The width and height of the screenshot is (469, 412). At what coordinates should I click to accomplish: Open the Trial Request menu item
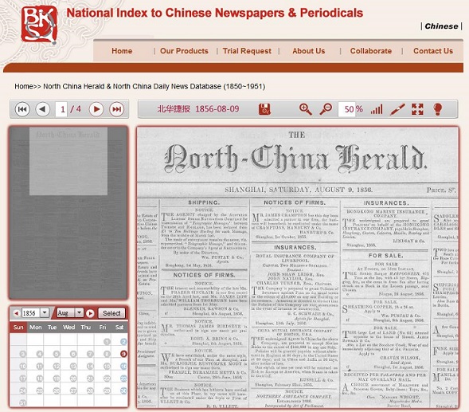click(247, 51)
